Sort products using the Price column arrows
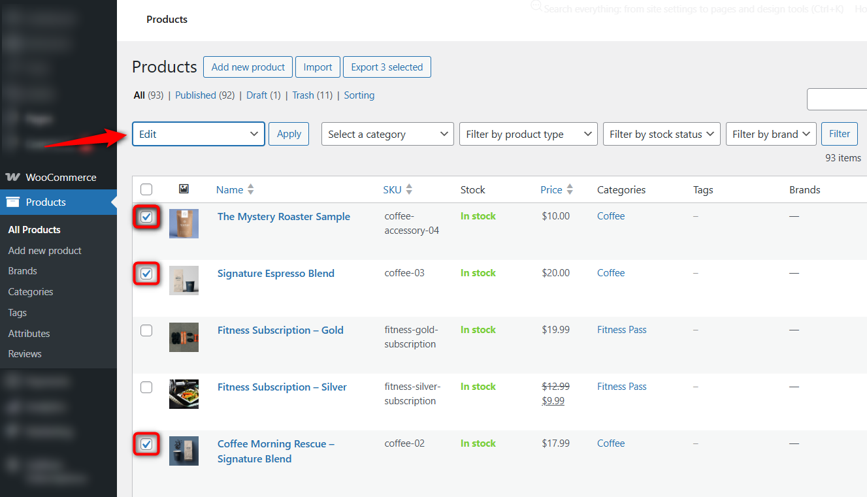 click(x=570, y=189)
